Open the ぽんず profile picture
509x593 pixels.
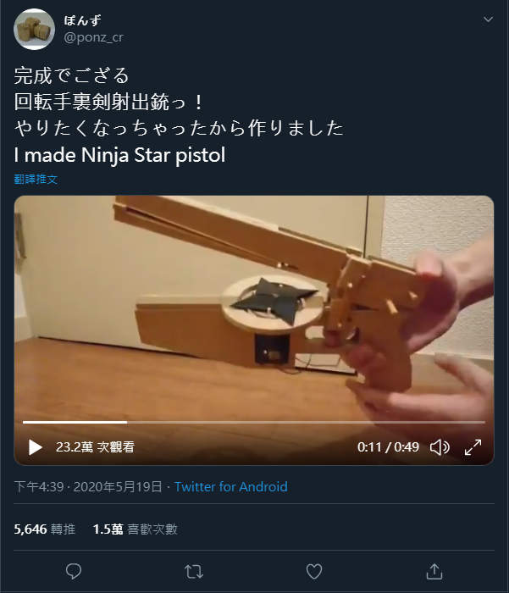pyautogui.click(x=35, y=29)
